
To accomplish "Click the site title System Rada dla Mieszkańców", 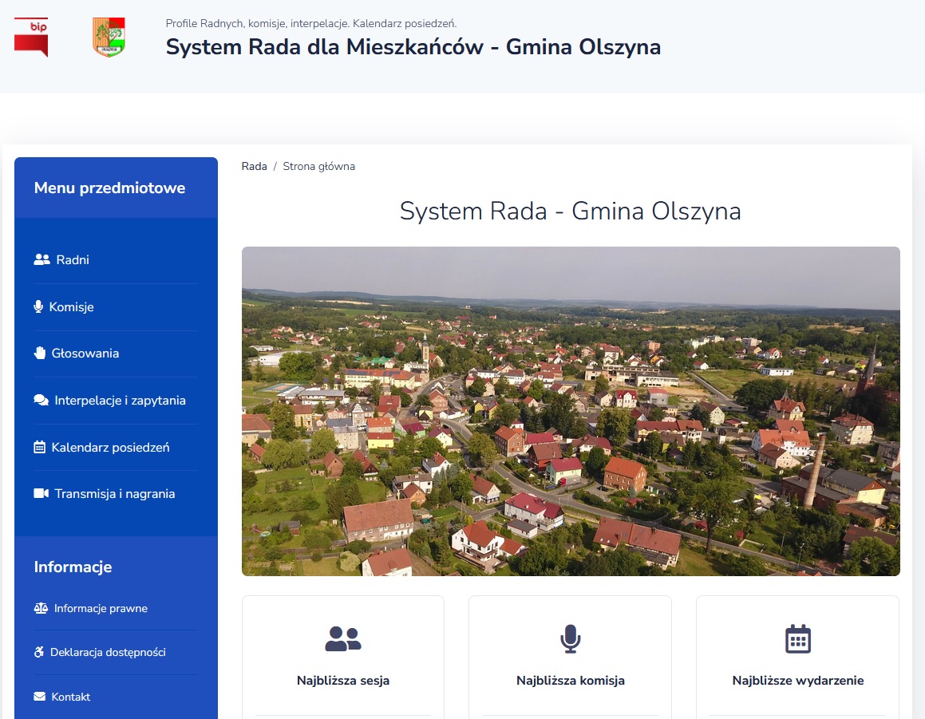I will tap(413, 46).
